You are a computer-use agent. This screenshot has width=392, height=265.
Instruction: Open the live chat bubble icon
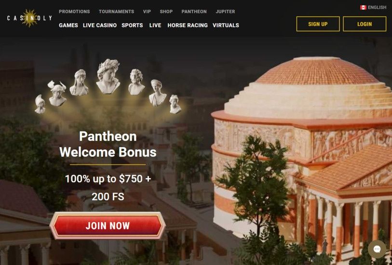point(377,249)
